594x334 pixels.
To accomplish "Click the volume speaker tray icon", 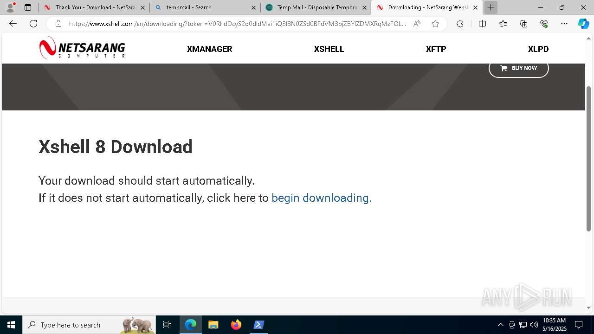I will point(534,325).
